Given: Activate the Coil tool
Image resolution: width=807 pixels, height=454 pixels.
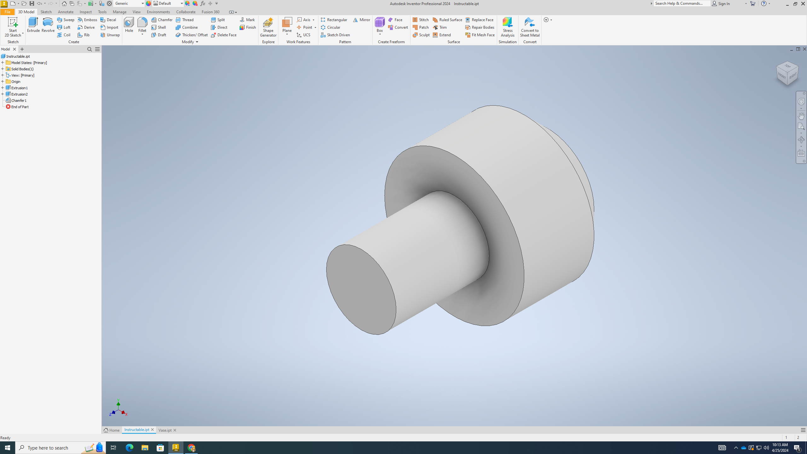Looking at the screenshot, I should click(64, 35).
